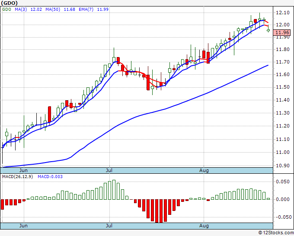Click the 10.90 price axis label

pyautogui.click(x=283, y=166)
